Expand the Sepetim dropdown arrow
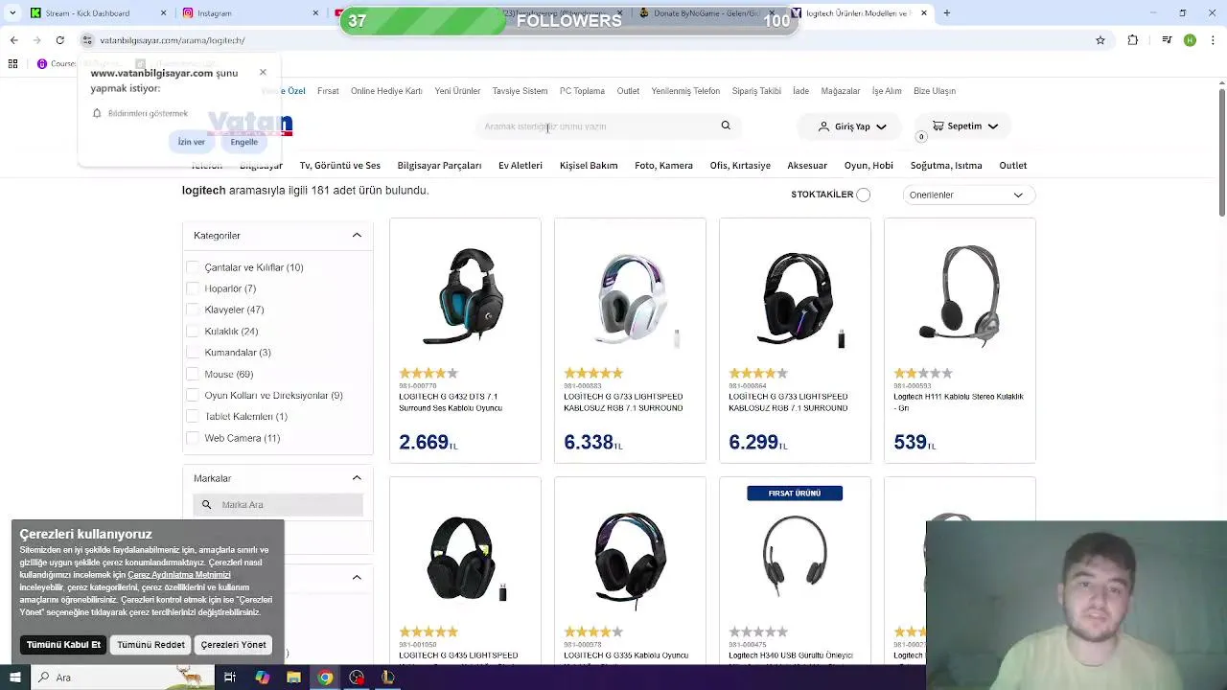This screenshot has height=690, width=1227. 993,126
